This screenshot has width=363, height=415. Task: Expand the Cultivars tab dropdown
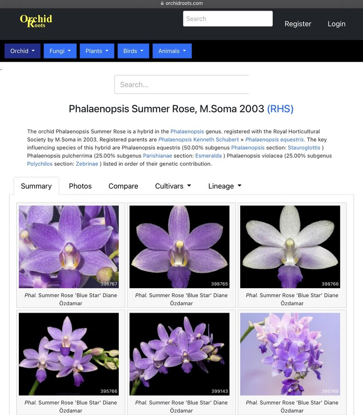(173, 186)
